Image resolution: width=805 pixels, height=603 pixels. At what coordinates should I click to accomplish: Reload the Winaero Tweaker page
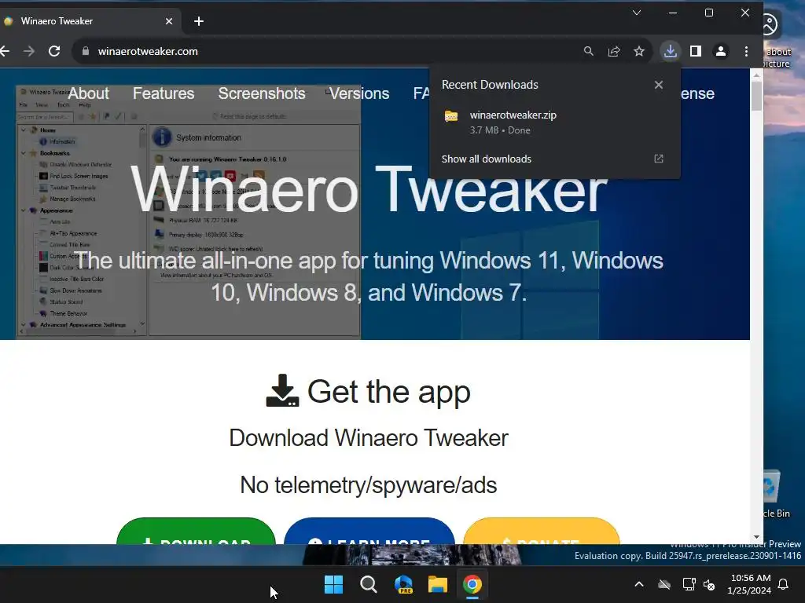coord(54,51)
